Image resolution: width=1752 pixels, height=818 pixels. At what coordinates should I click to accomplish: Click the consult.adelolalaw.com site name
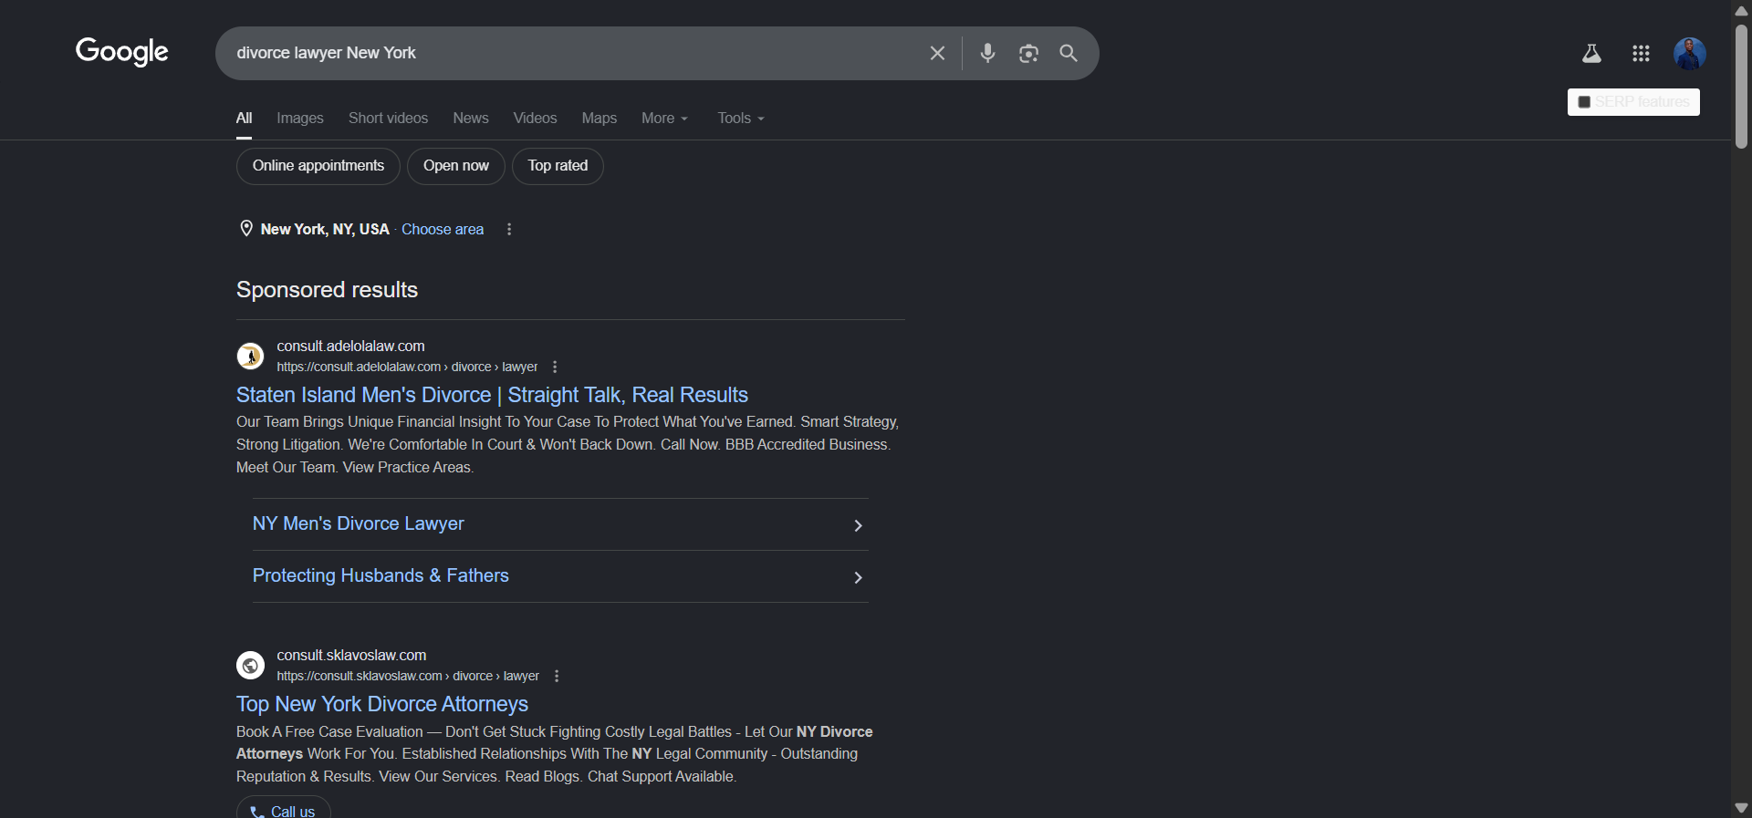tap(350, 346)
